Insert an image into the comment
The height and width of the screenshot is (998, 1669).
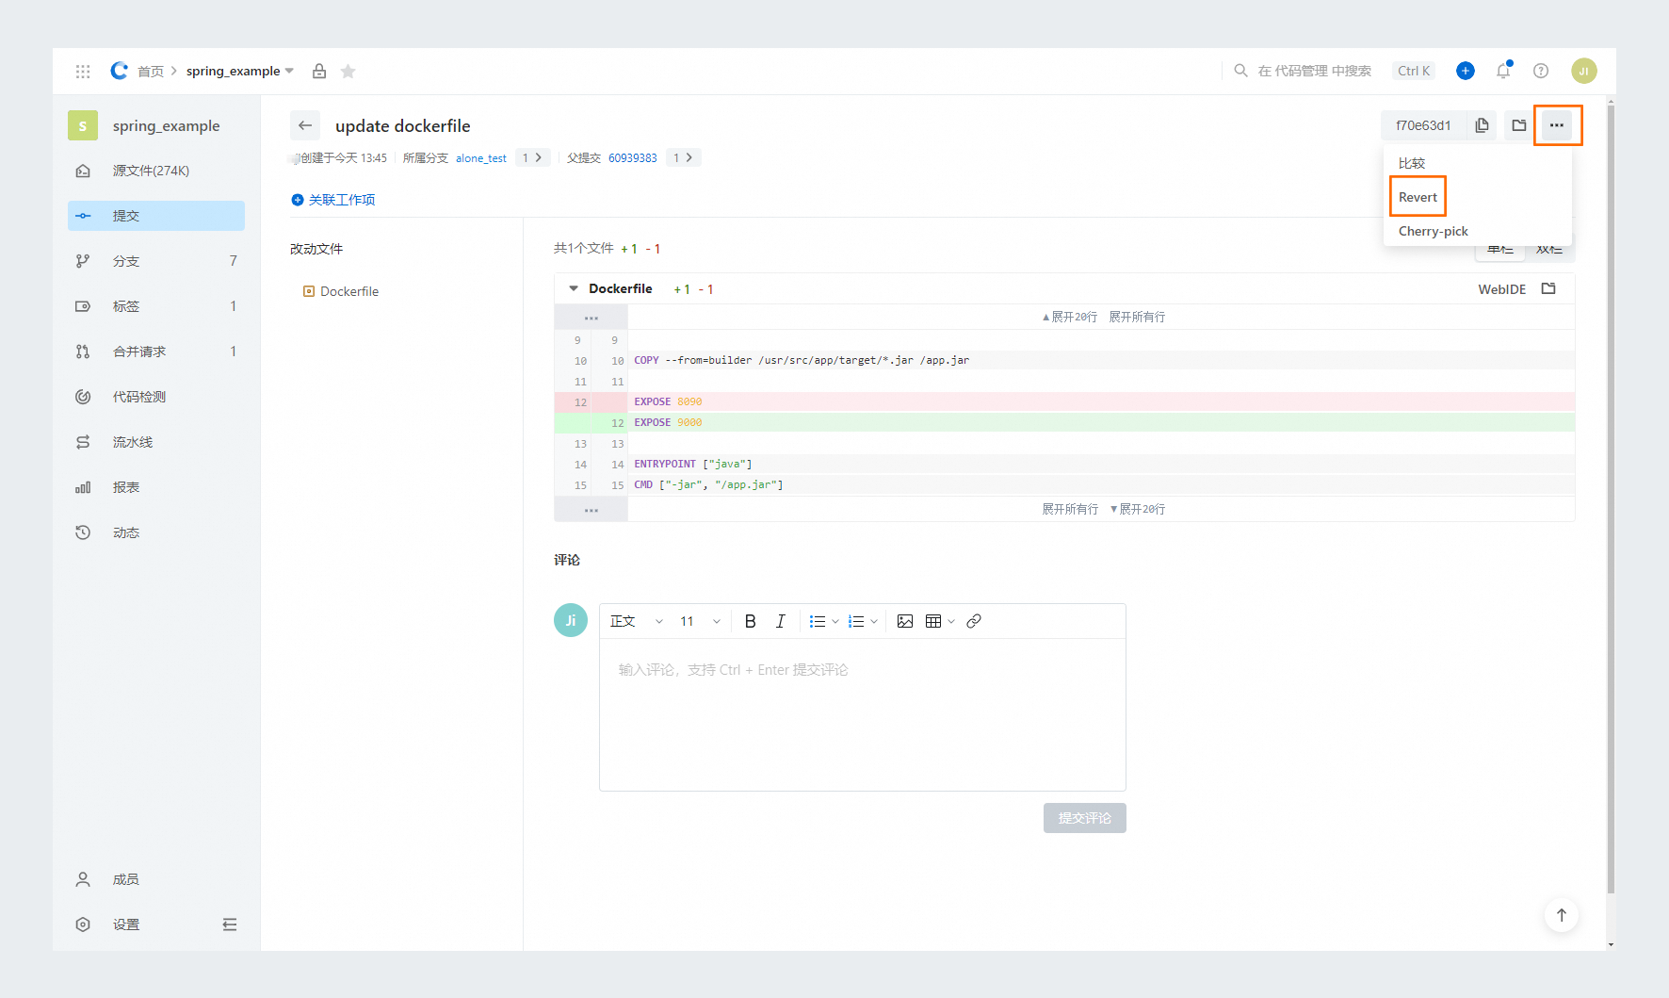pyautogui.click(x=905, y=621)
